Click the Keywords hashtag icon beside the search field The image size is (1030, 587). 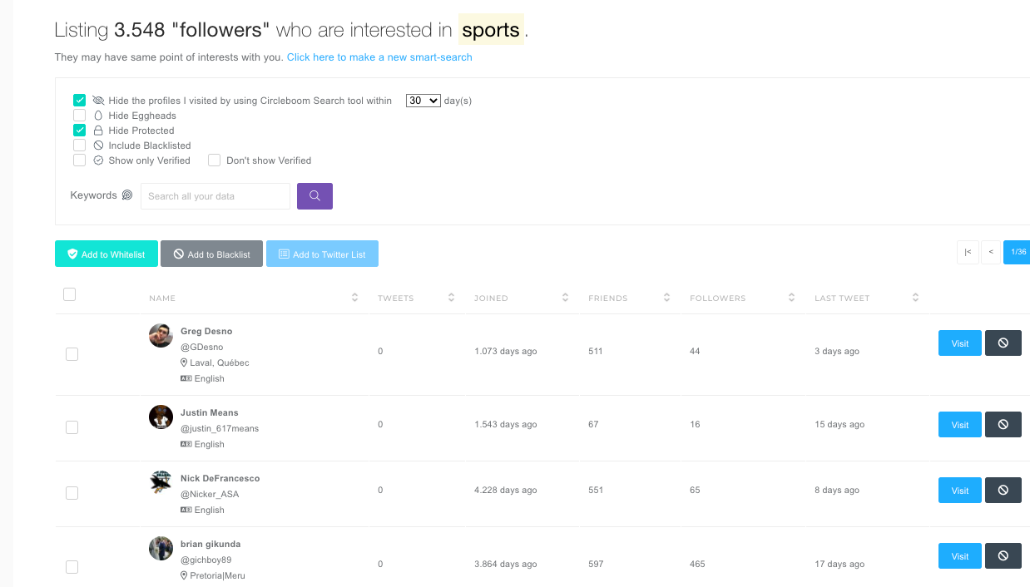(127, 195)
